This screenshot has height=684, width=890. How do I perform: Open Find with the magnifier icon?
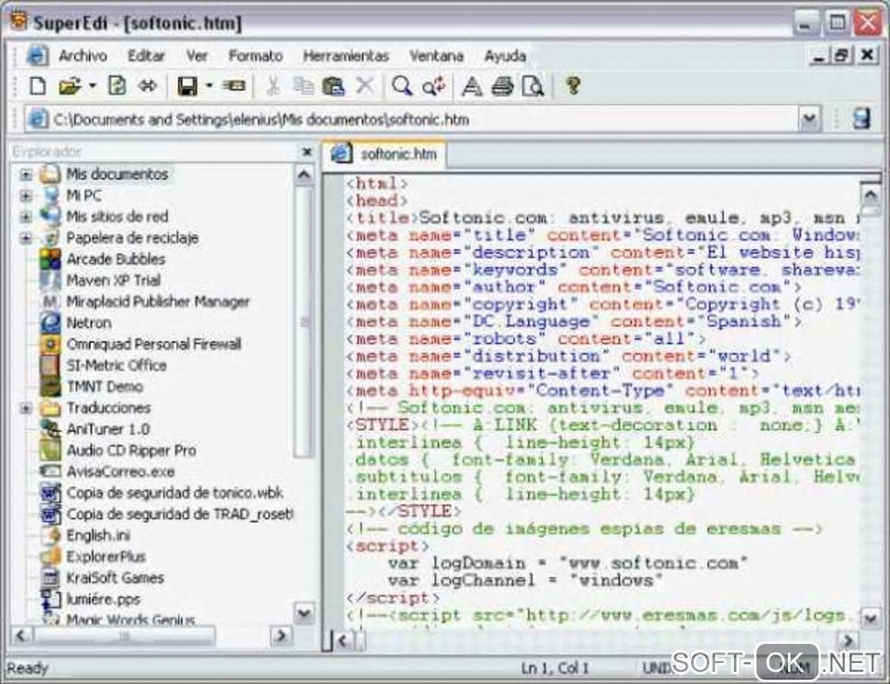click(402, 86)
